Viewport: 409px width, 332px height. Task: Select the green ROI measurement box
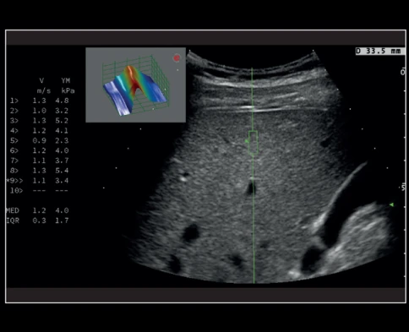tap(253, 143)
